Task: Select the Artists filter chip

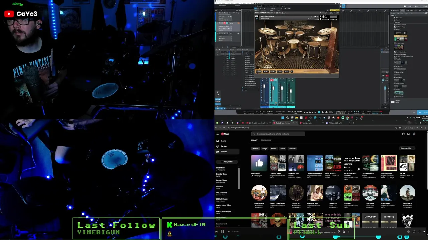Action: 283,149
